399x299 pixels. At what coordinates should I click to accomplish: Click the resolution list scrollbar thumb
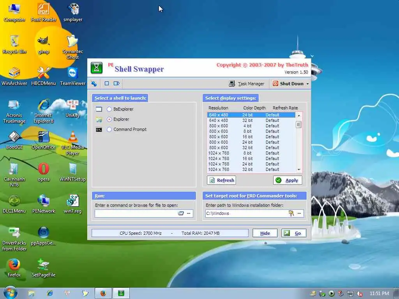pyautogui.click(x=299, y=125)
